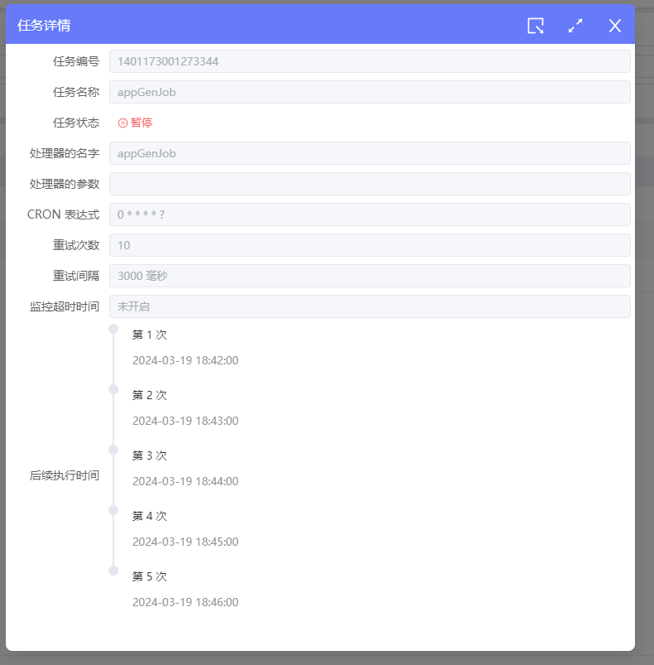
Task: Click timestamp 2024-03-19 18:46:00
Action: (x=185, y=602)
